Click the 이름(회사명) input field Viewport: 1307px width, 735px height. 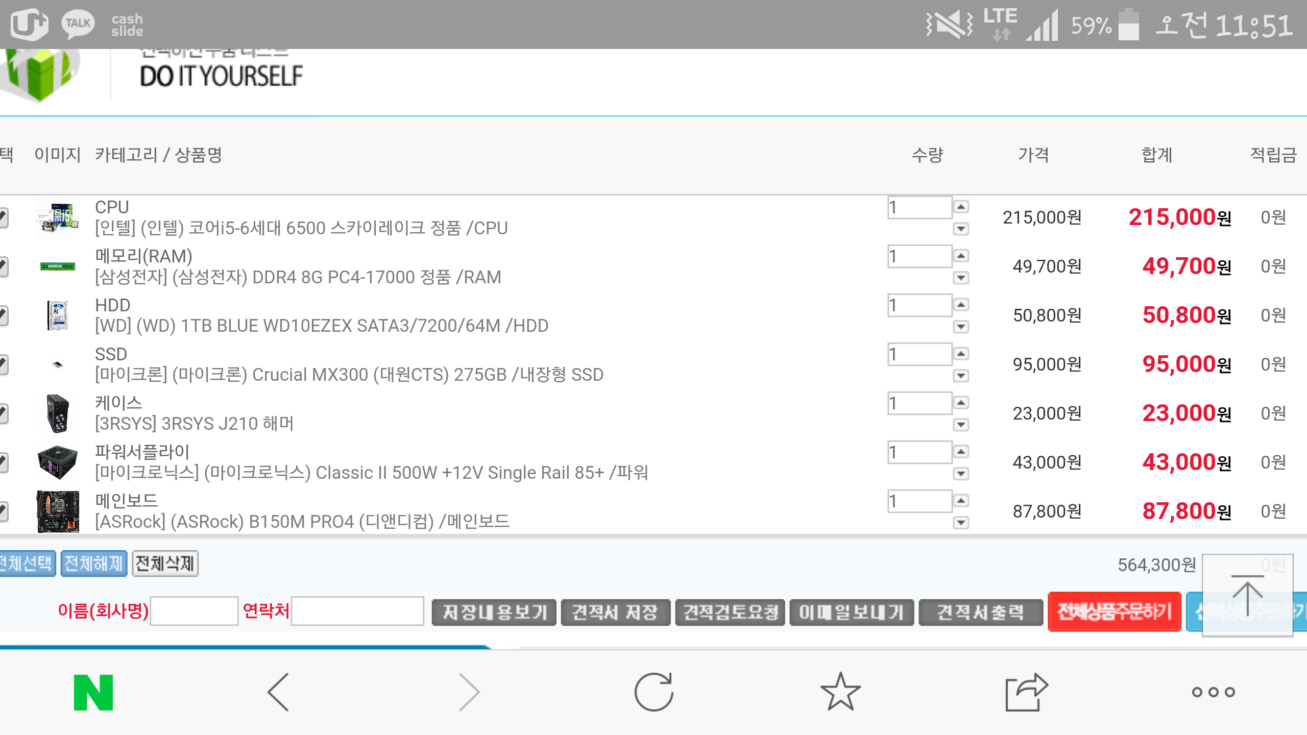click(194, 611)
